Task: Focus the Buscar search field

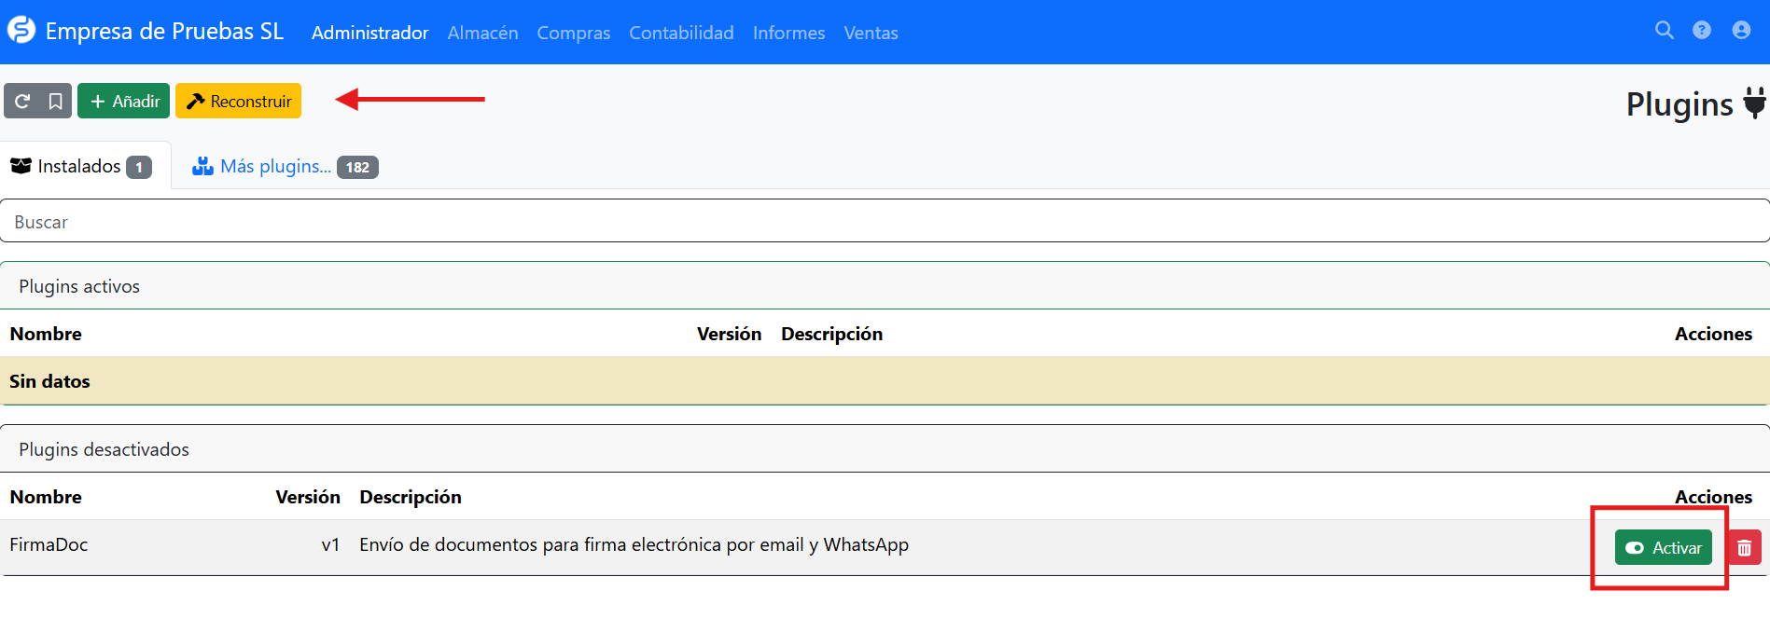Action: click(885, 222)
